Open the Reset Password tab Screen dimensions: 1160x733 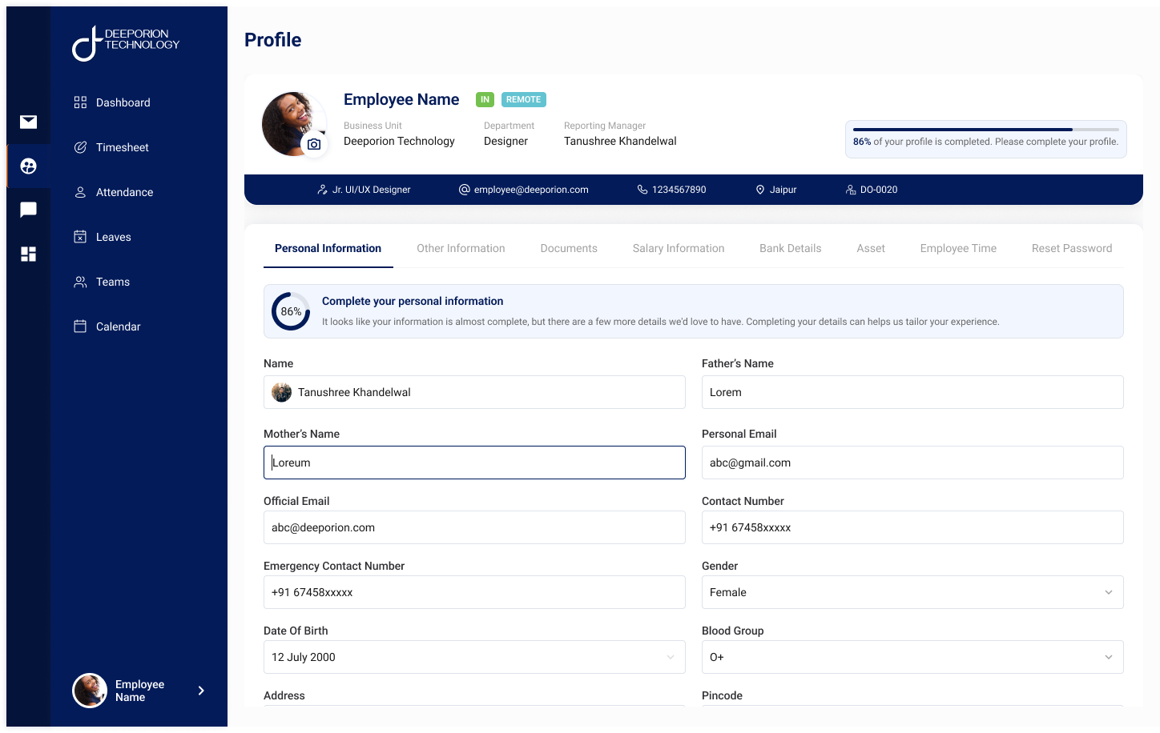pos(1071,248)
